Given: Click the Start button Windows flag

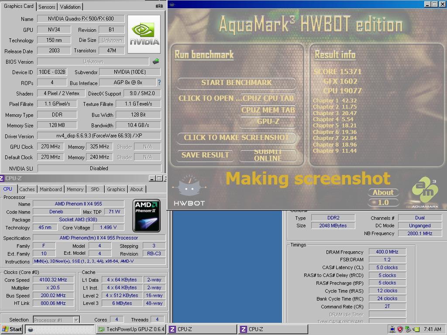Looking at the screenshot, I should [x=5, y=329].
